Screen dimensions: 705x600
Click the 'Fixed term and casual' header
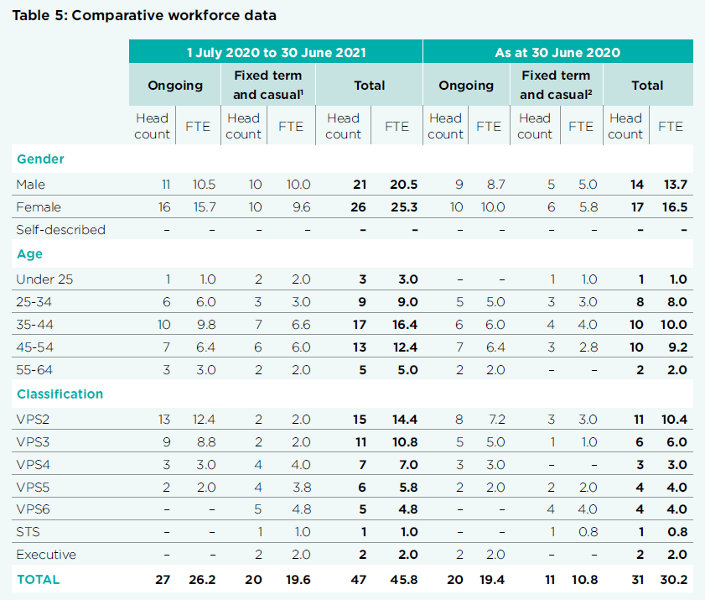pyautogui.click(x=267, y=85)
